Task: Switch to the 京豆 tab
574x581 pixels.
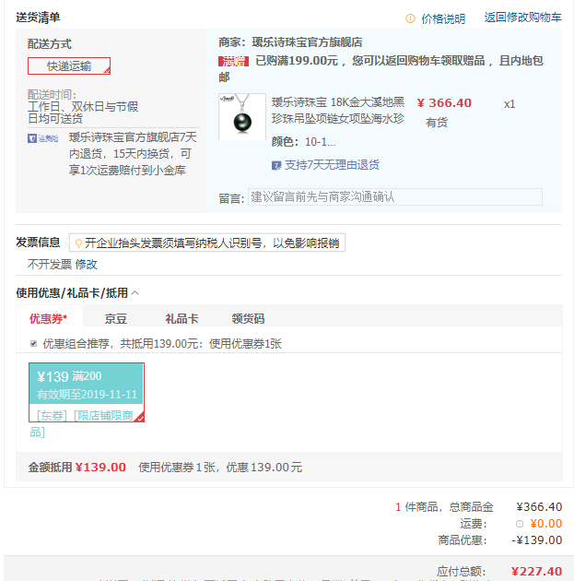Action: tap(115, 319)
